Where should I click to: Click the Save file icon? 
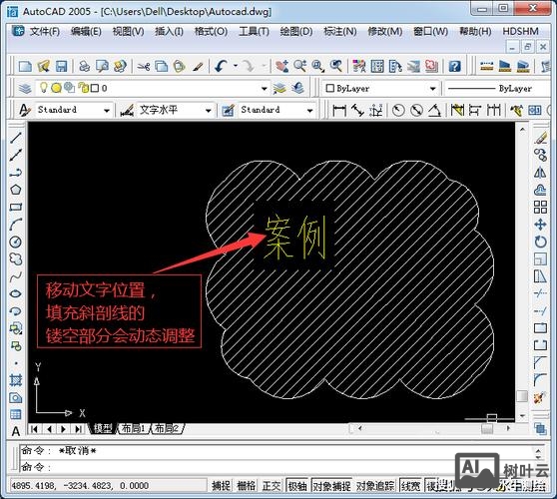(62, 66)
